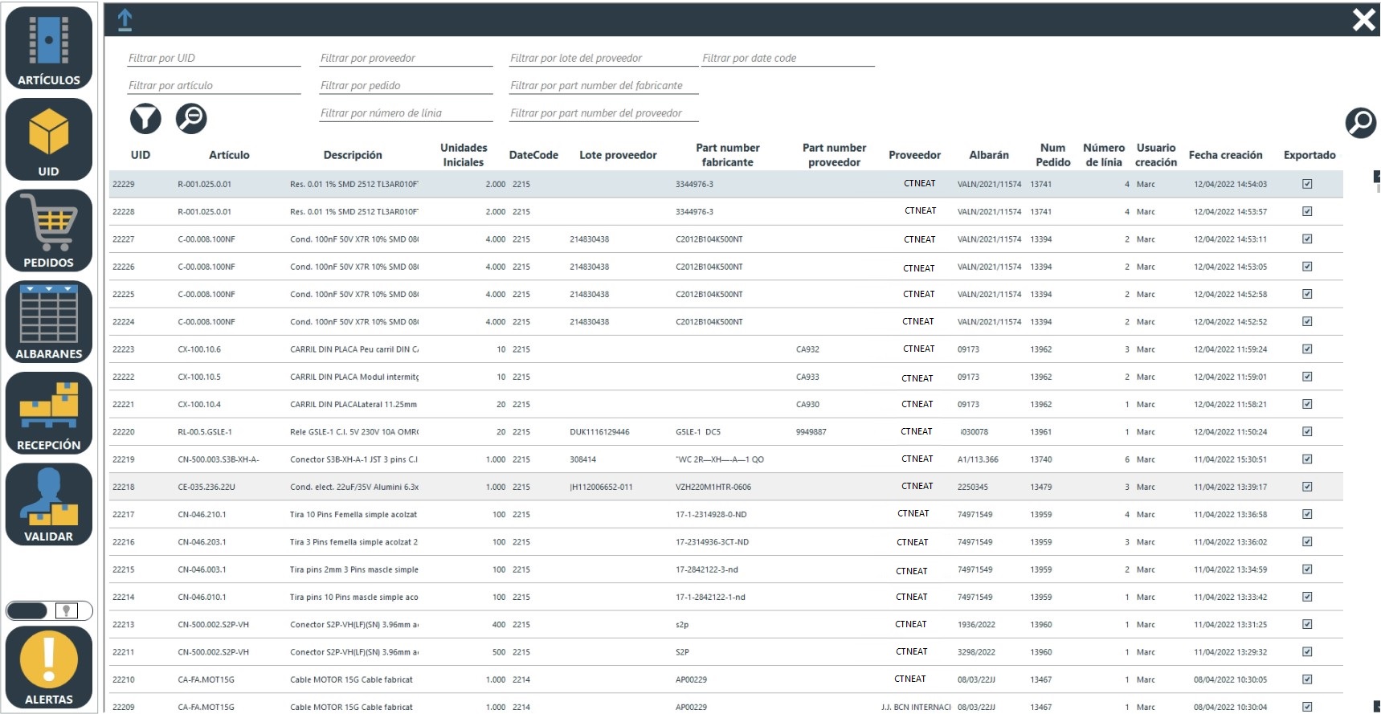Open the Artículos section in sidebar
1381x714 pixels.
(x=49, y=47)
